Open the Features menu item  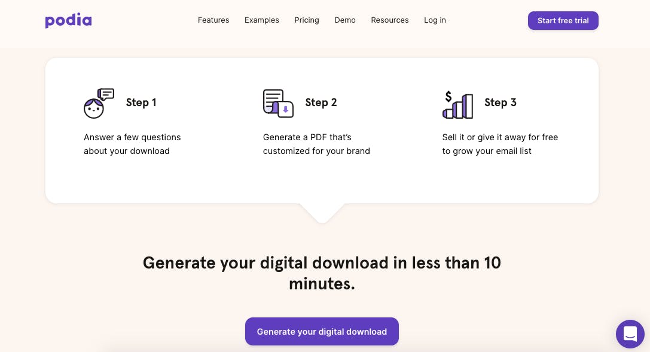tap(213, 20)
